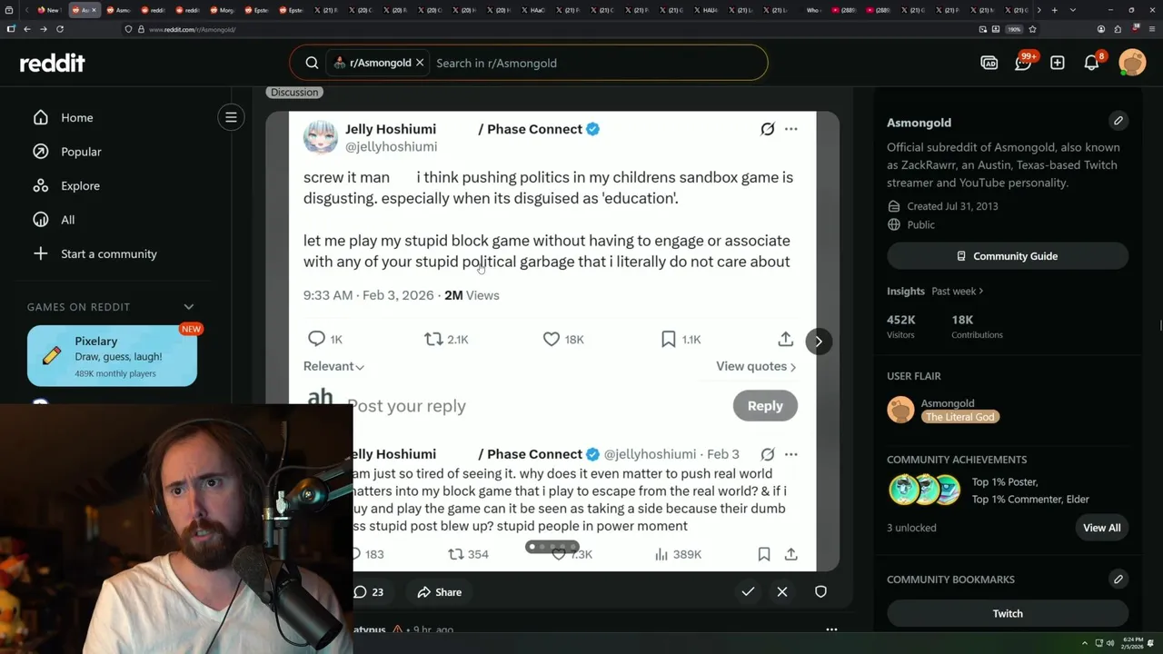Open the Relevant sort dropdown
1163x654 pixels.
333,366
